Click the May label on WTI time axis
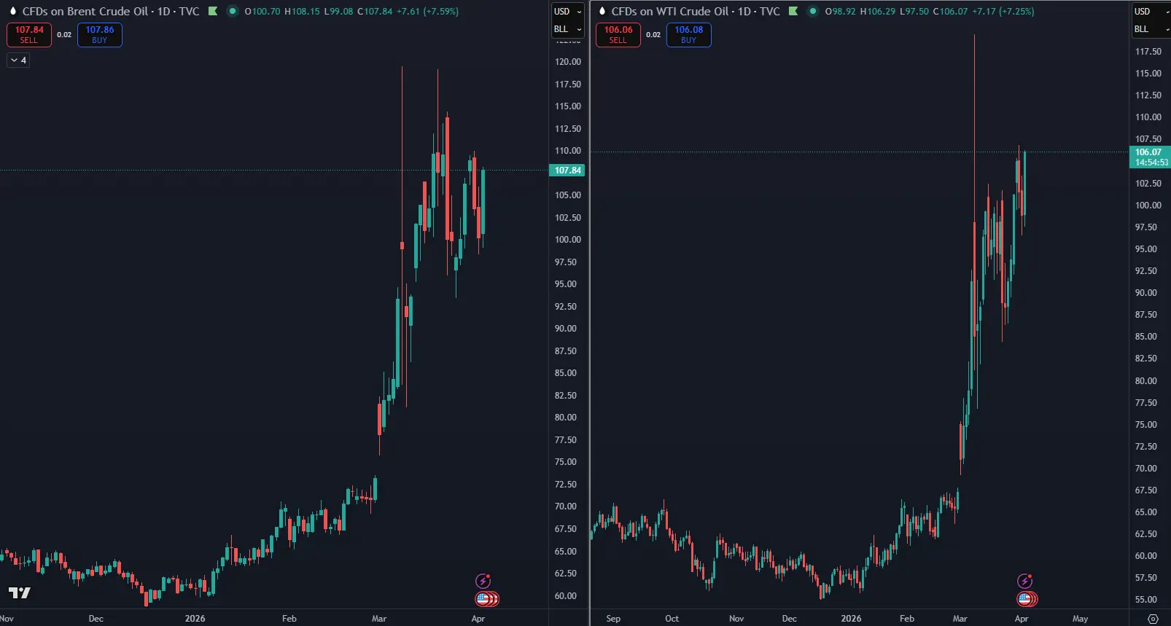The image size is (1171, 626). click(x=1081, y=619)
